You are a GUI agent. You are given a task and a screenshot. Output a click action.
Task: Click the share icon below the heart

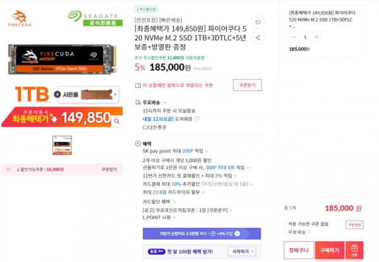click(x=258, y=38)
